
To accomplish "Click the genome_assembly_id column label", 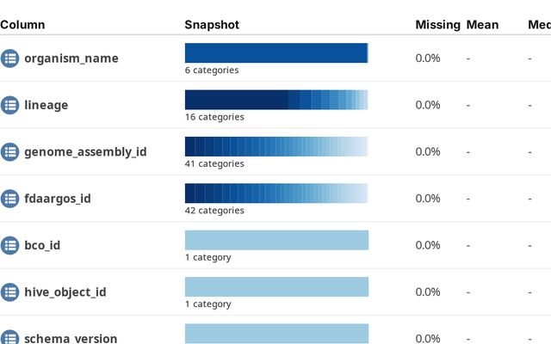I will (x=85, y=151).
